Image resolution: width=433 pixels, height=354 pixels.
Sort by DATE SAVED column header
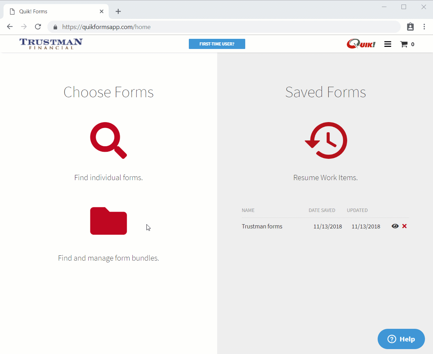(322, 210)
